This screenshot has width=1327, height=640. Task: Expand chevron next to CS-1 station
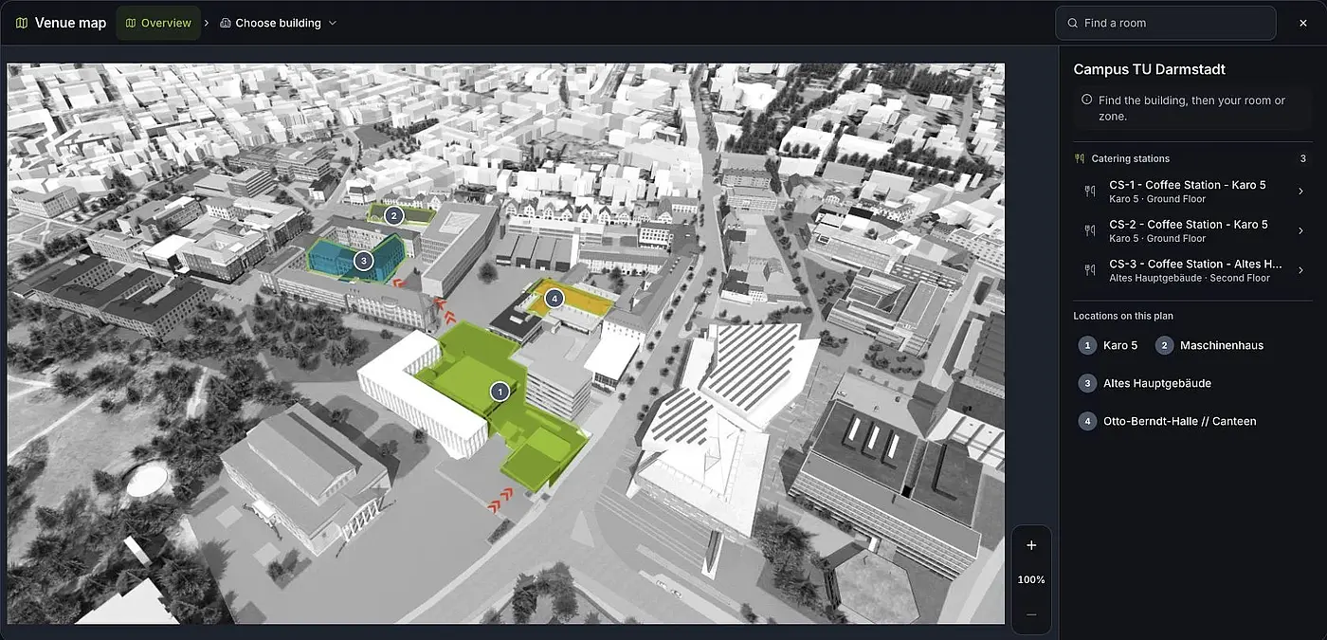point(1300,192)
